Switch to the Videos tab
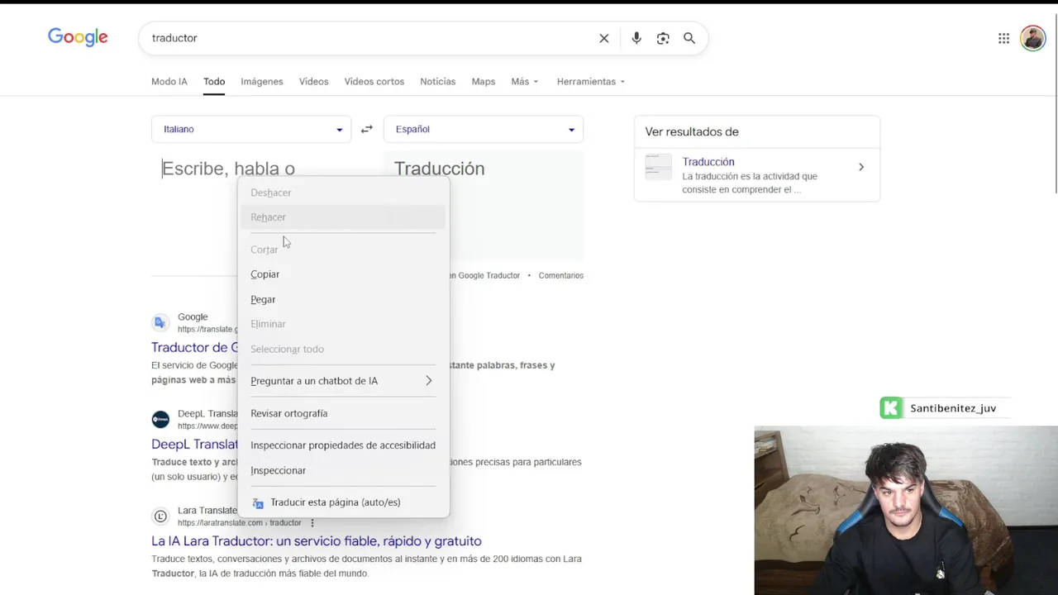Image resolution: width=1058 pixels, height=595 pixels. (314, 82)
